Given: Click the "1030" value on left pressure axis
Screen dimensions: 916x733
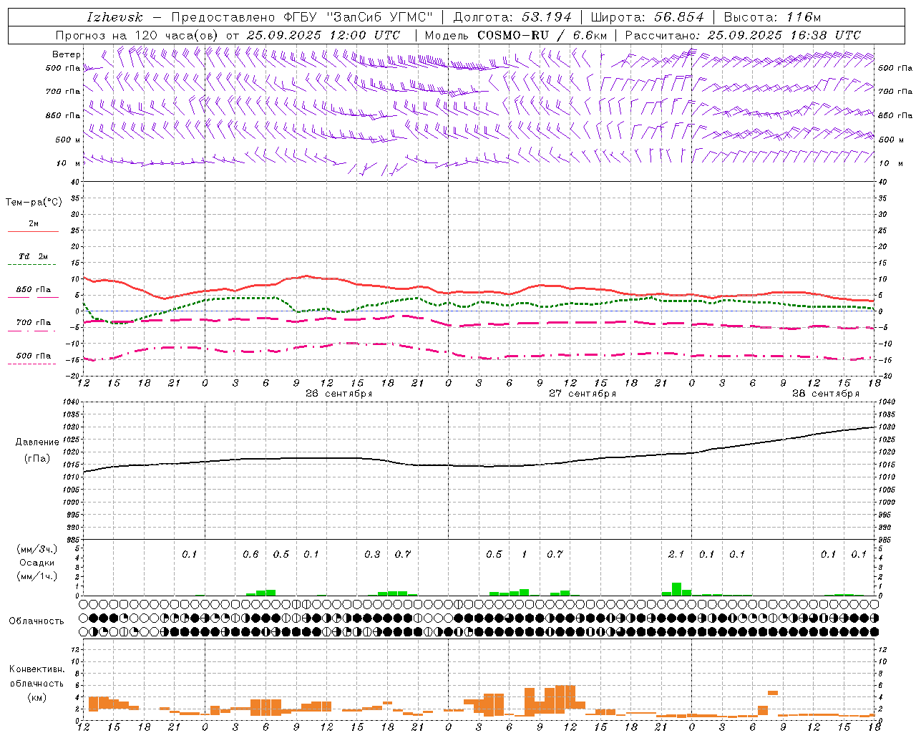Looking at the screenshot, I should [x=70, y=427].
